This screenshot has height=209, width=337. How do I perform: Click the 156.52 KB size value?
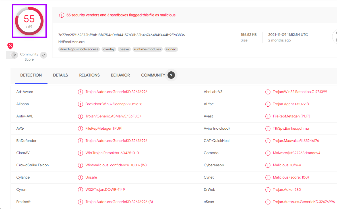pos(249,35)
